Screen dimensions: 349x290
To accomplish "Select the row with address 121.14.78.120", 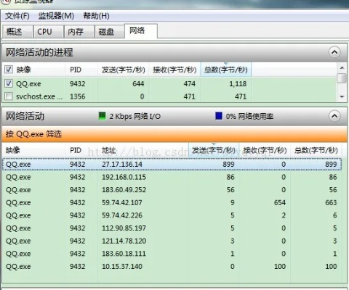I will click(172, 241).
